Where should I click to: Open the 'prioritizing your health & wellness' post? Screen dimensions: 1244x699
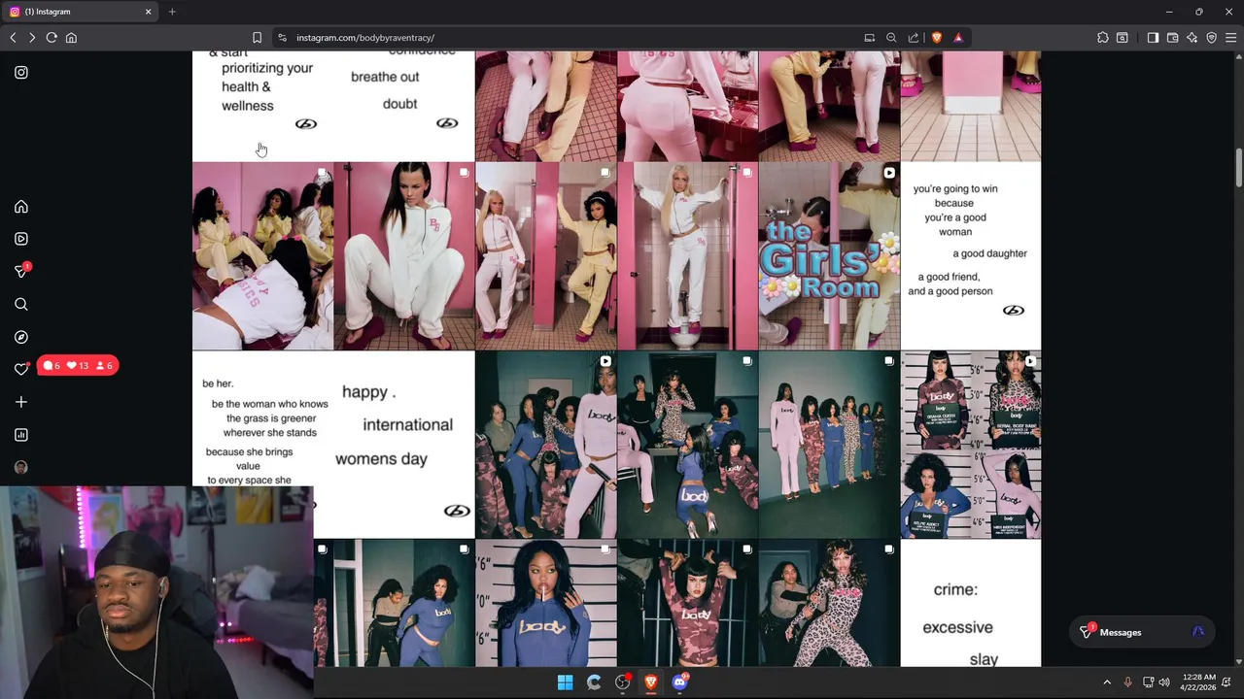point(262,106)
